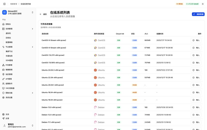Open the IP池管理 network icon

(x=3, y=65)
